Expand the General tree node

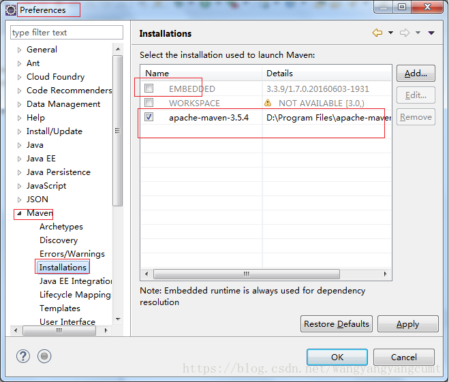[19, 50]
